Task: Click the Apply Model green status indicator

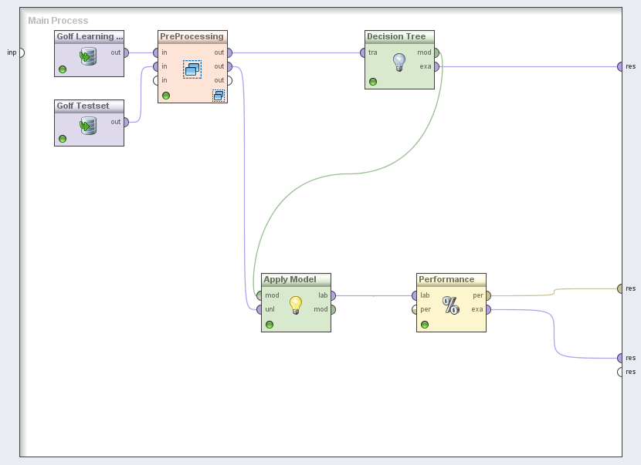Action: [x=270, y=325]
